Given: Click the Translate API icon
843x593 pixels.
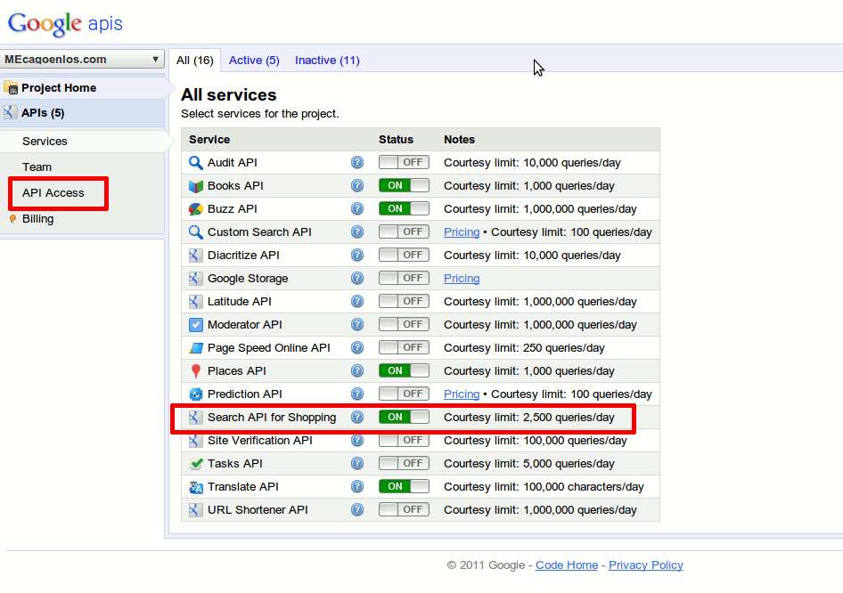Looking at the screenshot, I should tap(196, 487).
